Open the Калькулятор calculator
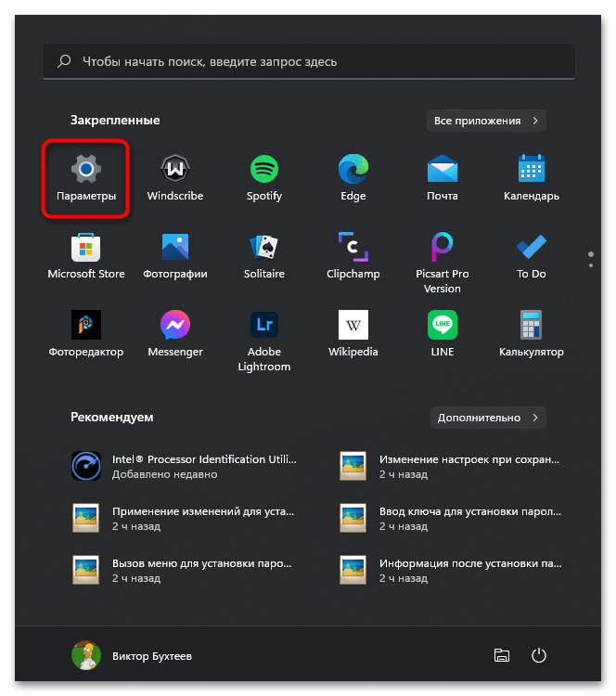This screenshot has height=696, width=616. (x=532, y=334)
